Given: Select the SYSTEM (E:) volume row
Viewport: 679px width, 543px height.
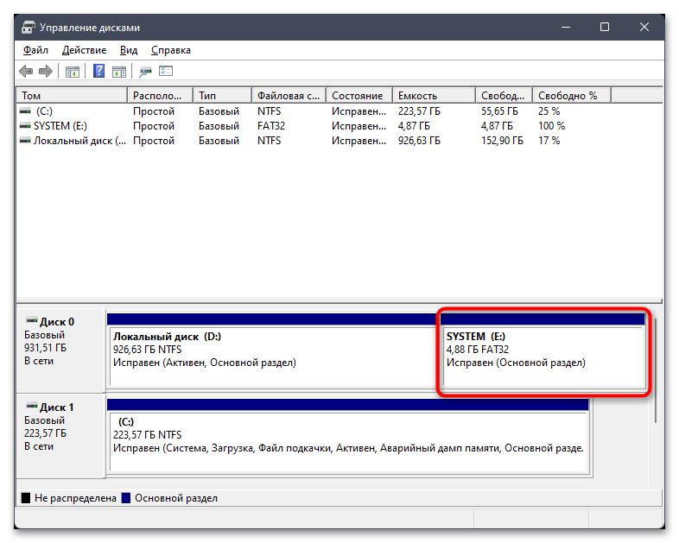Looking at the screenshot, I should [339, 126].
